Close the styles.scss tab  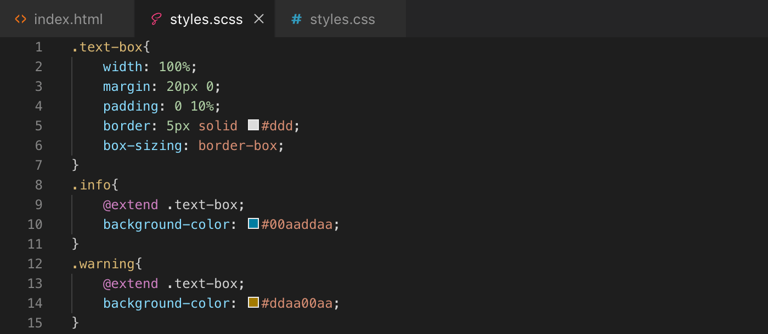click(x=258, y=19)
